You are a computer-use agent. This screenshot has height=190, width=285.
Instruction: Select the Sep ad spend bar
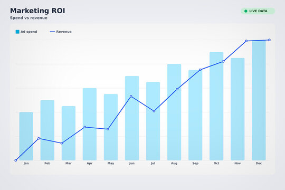[x=195, y=115]
